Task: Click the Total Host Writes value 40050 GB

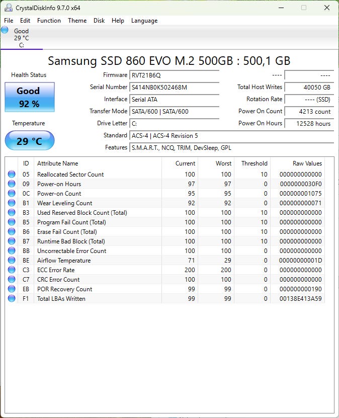Action: pyautogui.click(x=309, y=87)
